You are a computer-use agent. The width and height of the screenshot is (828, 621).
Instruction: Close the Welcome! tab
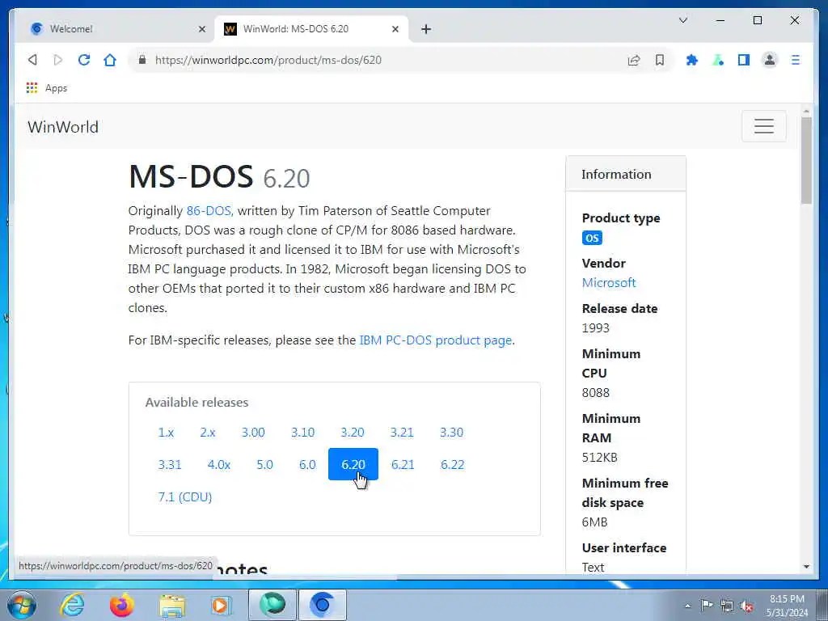point(201,29)
